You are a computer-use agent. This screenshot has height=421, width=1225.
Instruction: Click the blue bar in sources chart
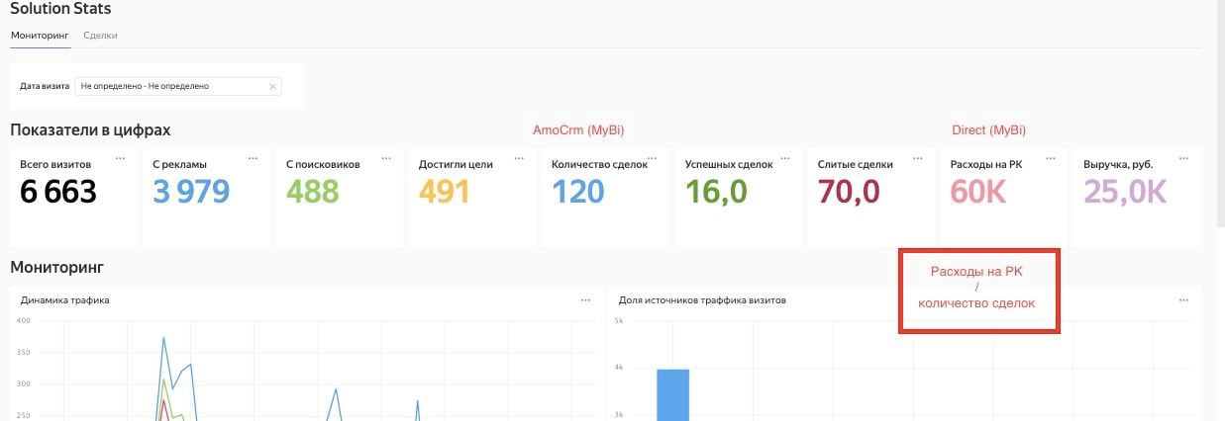[673, 394]
